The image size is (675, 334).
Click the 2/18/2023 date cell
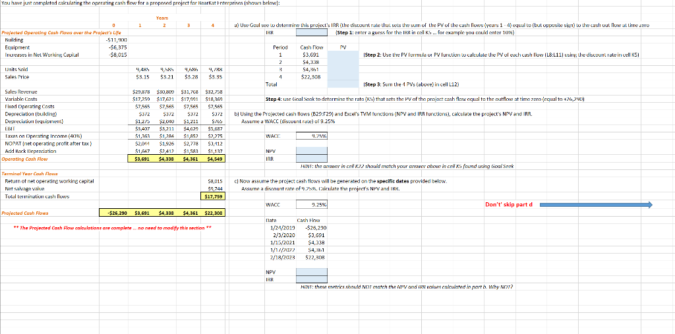tap(282, 258)
